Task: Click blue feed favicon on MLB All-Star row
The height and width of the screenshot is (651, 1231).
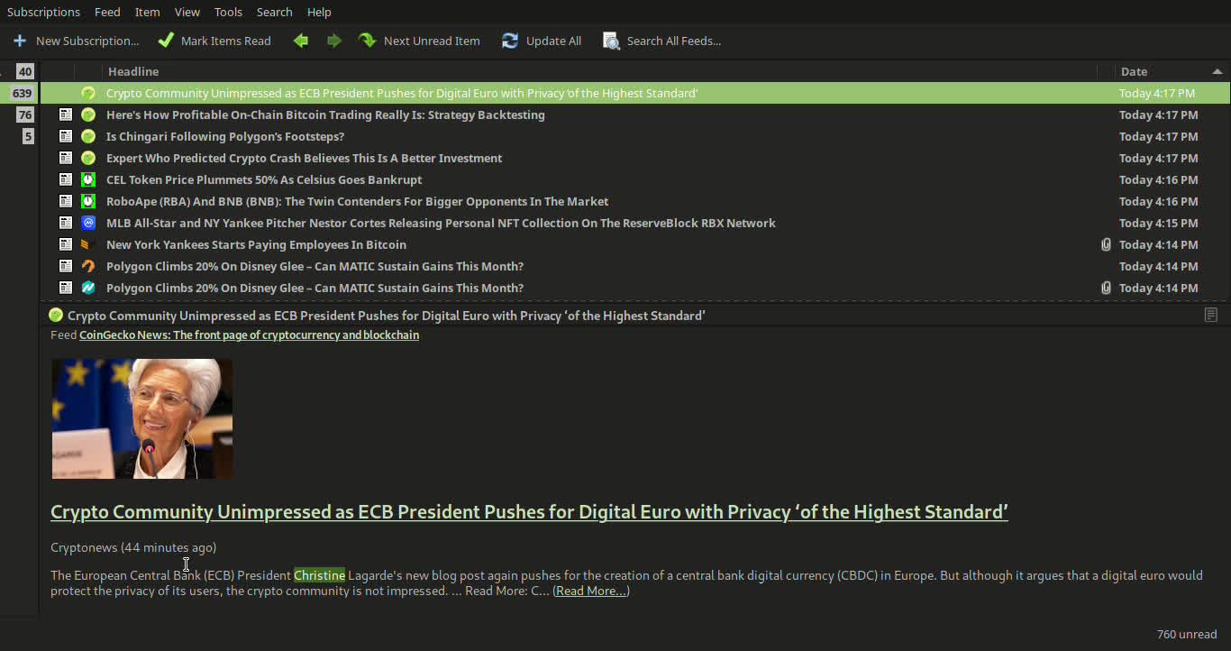Action: point(88,223)
